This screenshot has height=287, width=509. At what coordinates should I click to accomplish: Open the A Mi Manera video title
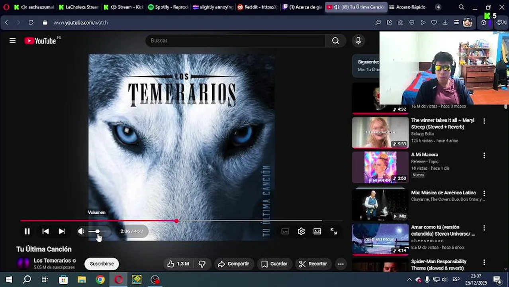click(x=425, y=155)
